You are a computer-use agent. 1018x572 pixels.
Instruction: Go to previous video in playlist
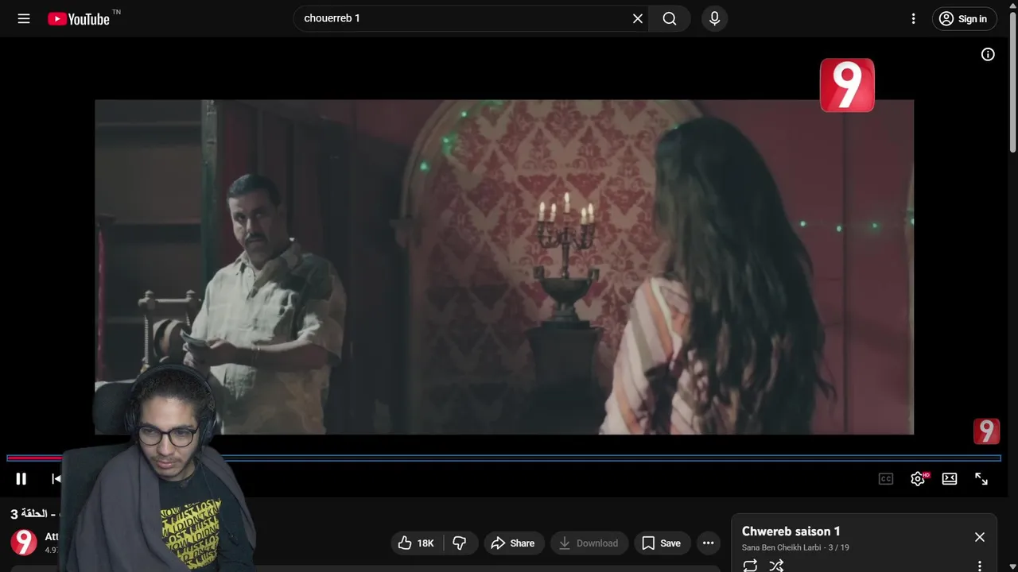click(56, 479)
